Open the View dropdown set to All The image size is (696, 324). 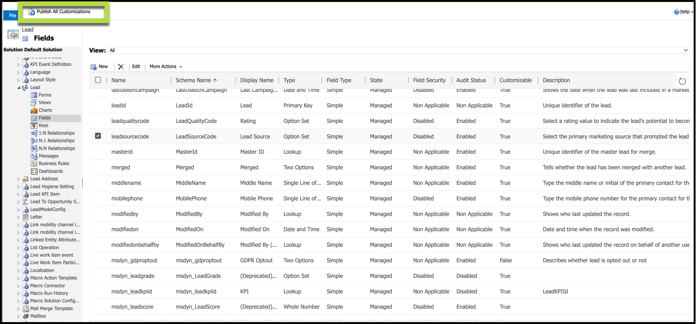pyautogui.click(x=398, y=50)
